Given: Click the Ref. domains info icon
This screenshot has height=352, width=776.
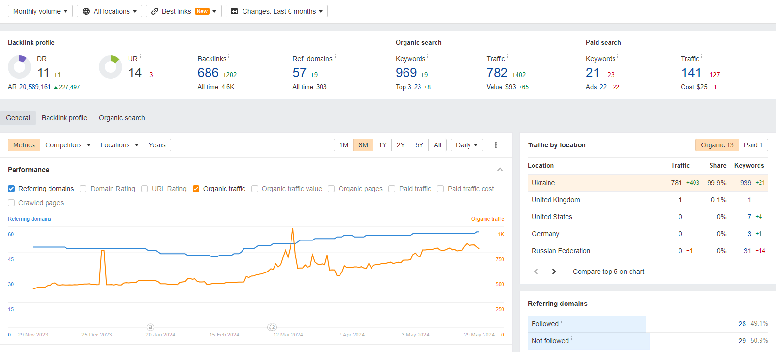Looking at the screenshot, I should coord(335,57).
